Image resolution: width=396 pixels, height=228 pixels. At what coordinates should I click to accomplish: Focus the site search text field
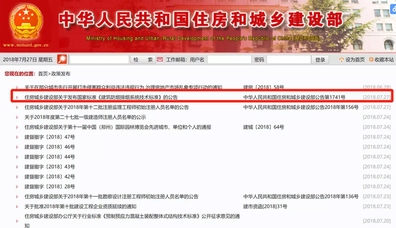(99, 60)
